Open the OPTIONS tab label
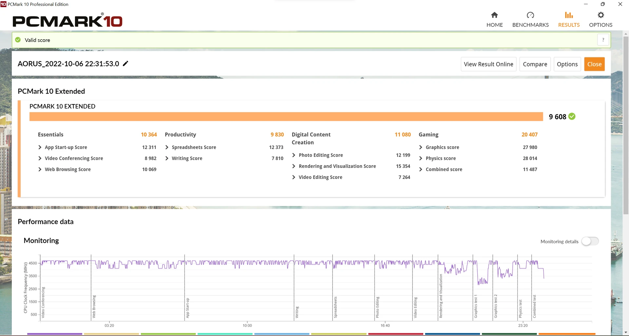Screen dimensions: 629x336 [x=600, y=25]
